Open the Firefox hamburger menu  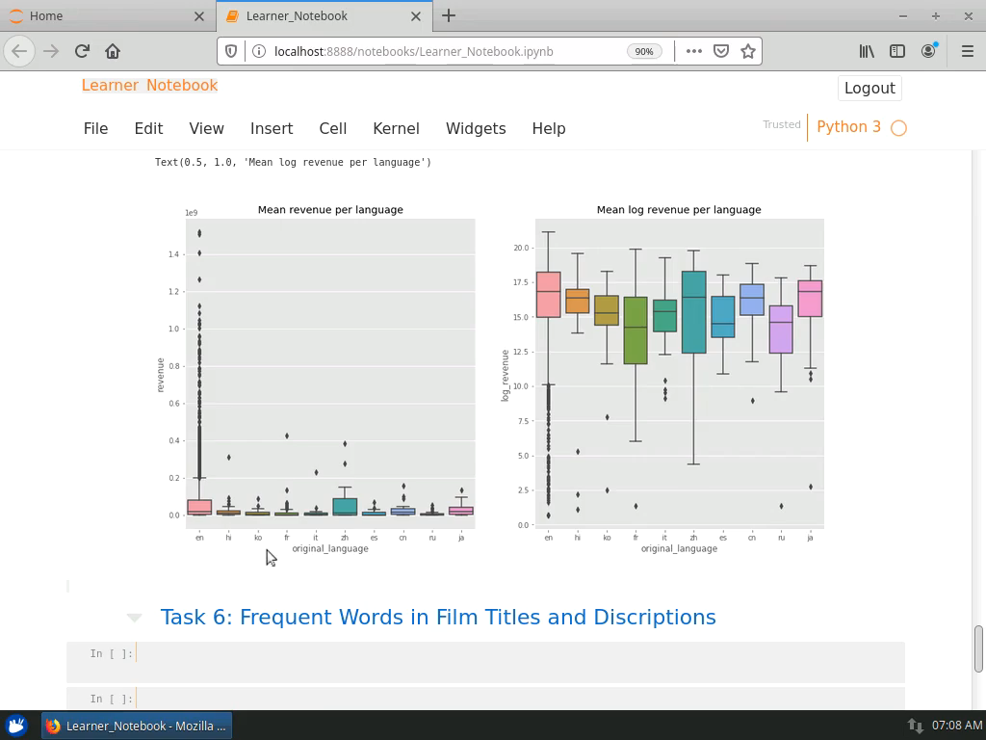coord(968,51)
